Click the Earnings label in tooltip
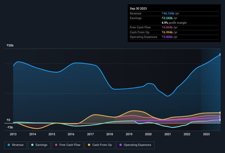This screenshot has height=153, width=225. (136, 18)
